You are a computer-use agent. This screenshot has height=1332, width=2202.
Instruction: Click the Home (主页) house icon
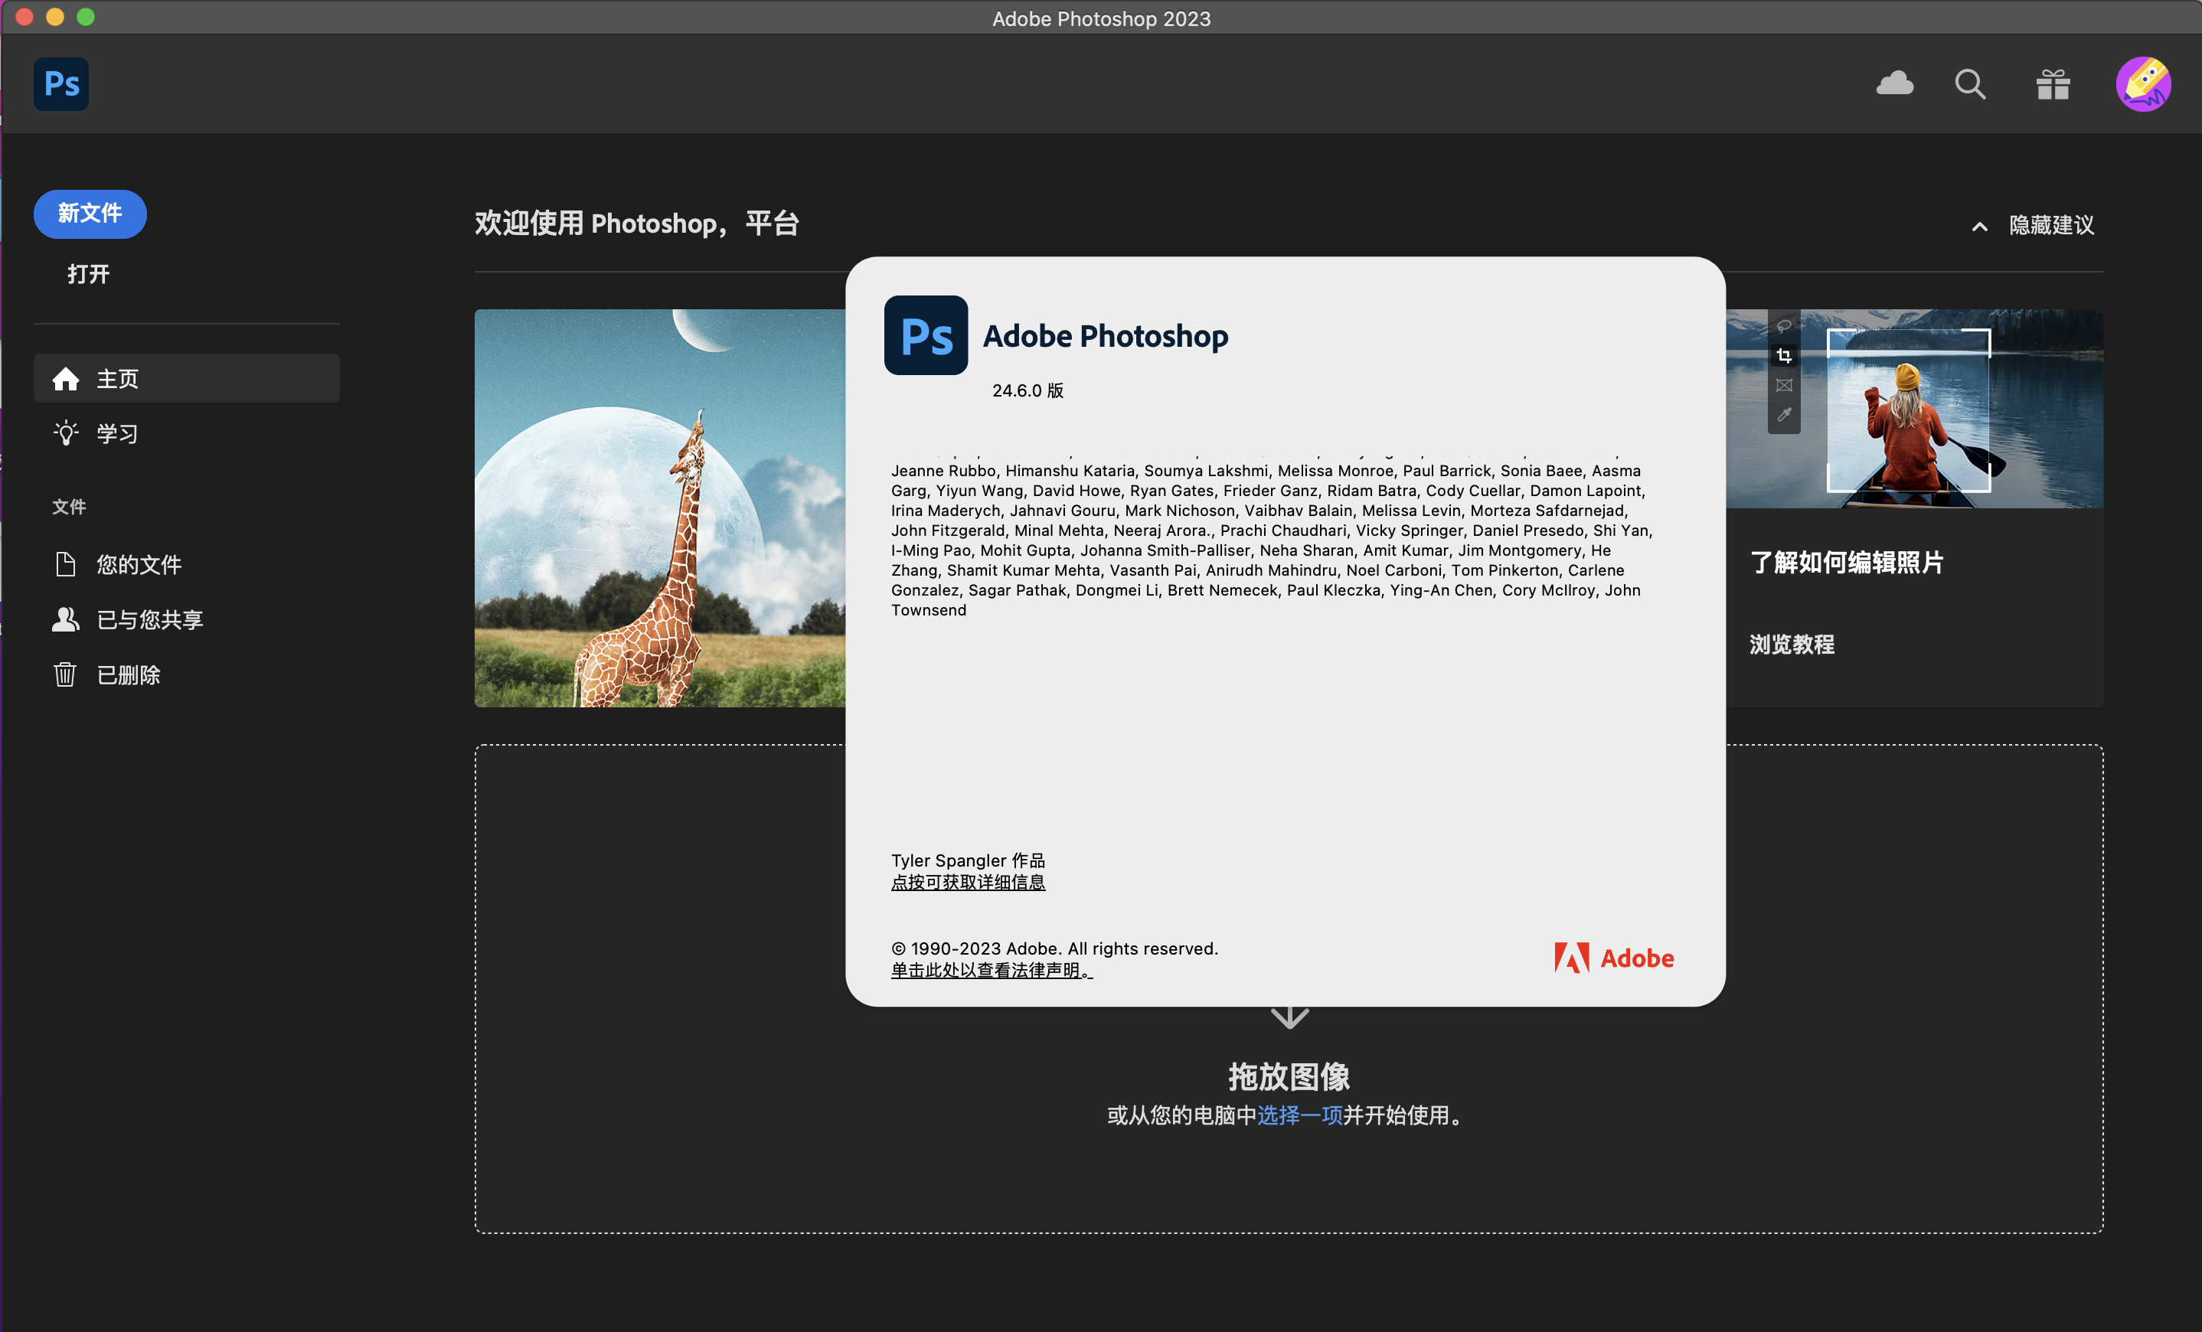65,379
